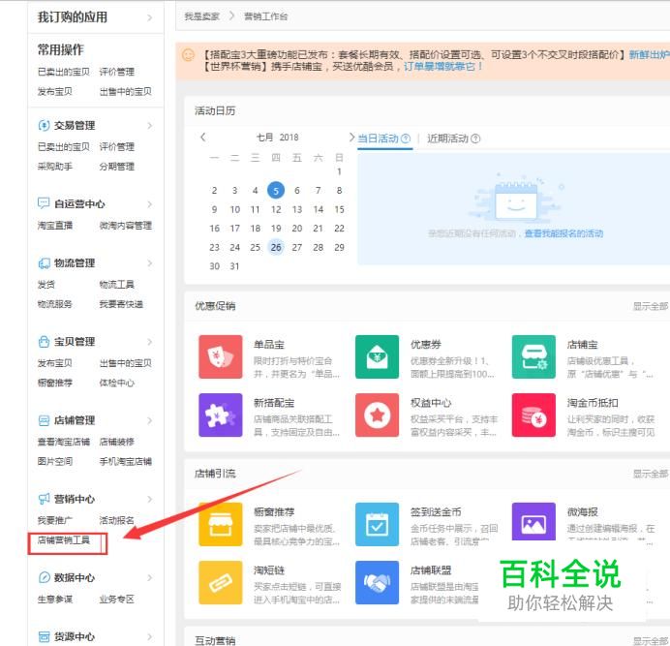The height and width of the screenshot is (646, 670).
Task: Open 我要寄快递 link
Action: click(x=121, y=304)
